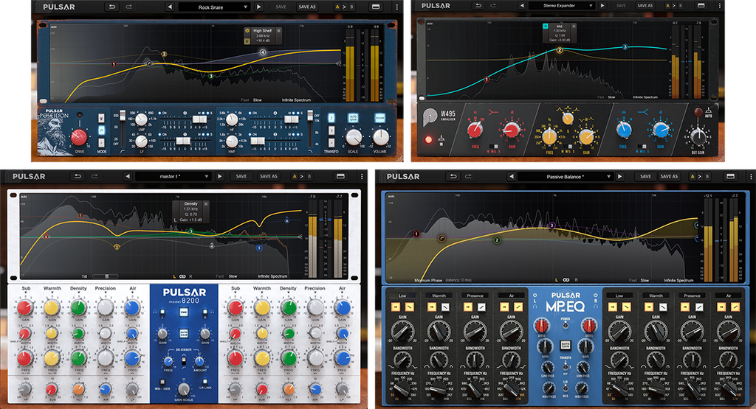This screenshot has width=756, height=409.
Task: Open the Passive Balance preset dropdown
Action: click(x=566, y=177)
